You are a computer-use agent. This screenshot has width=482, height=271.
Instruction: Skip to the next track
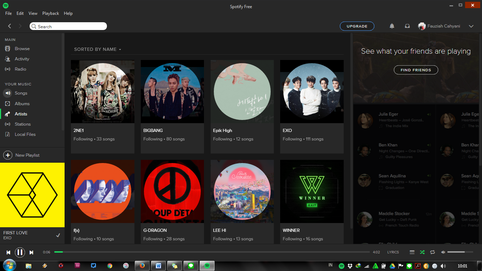pos(31,252)
